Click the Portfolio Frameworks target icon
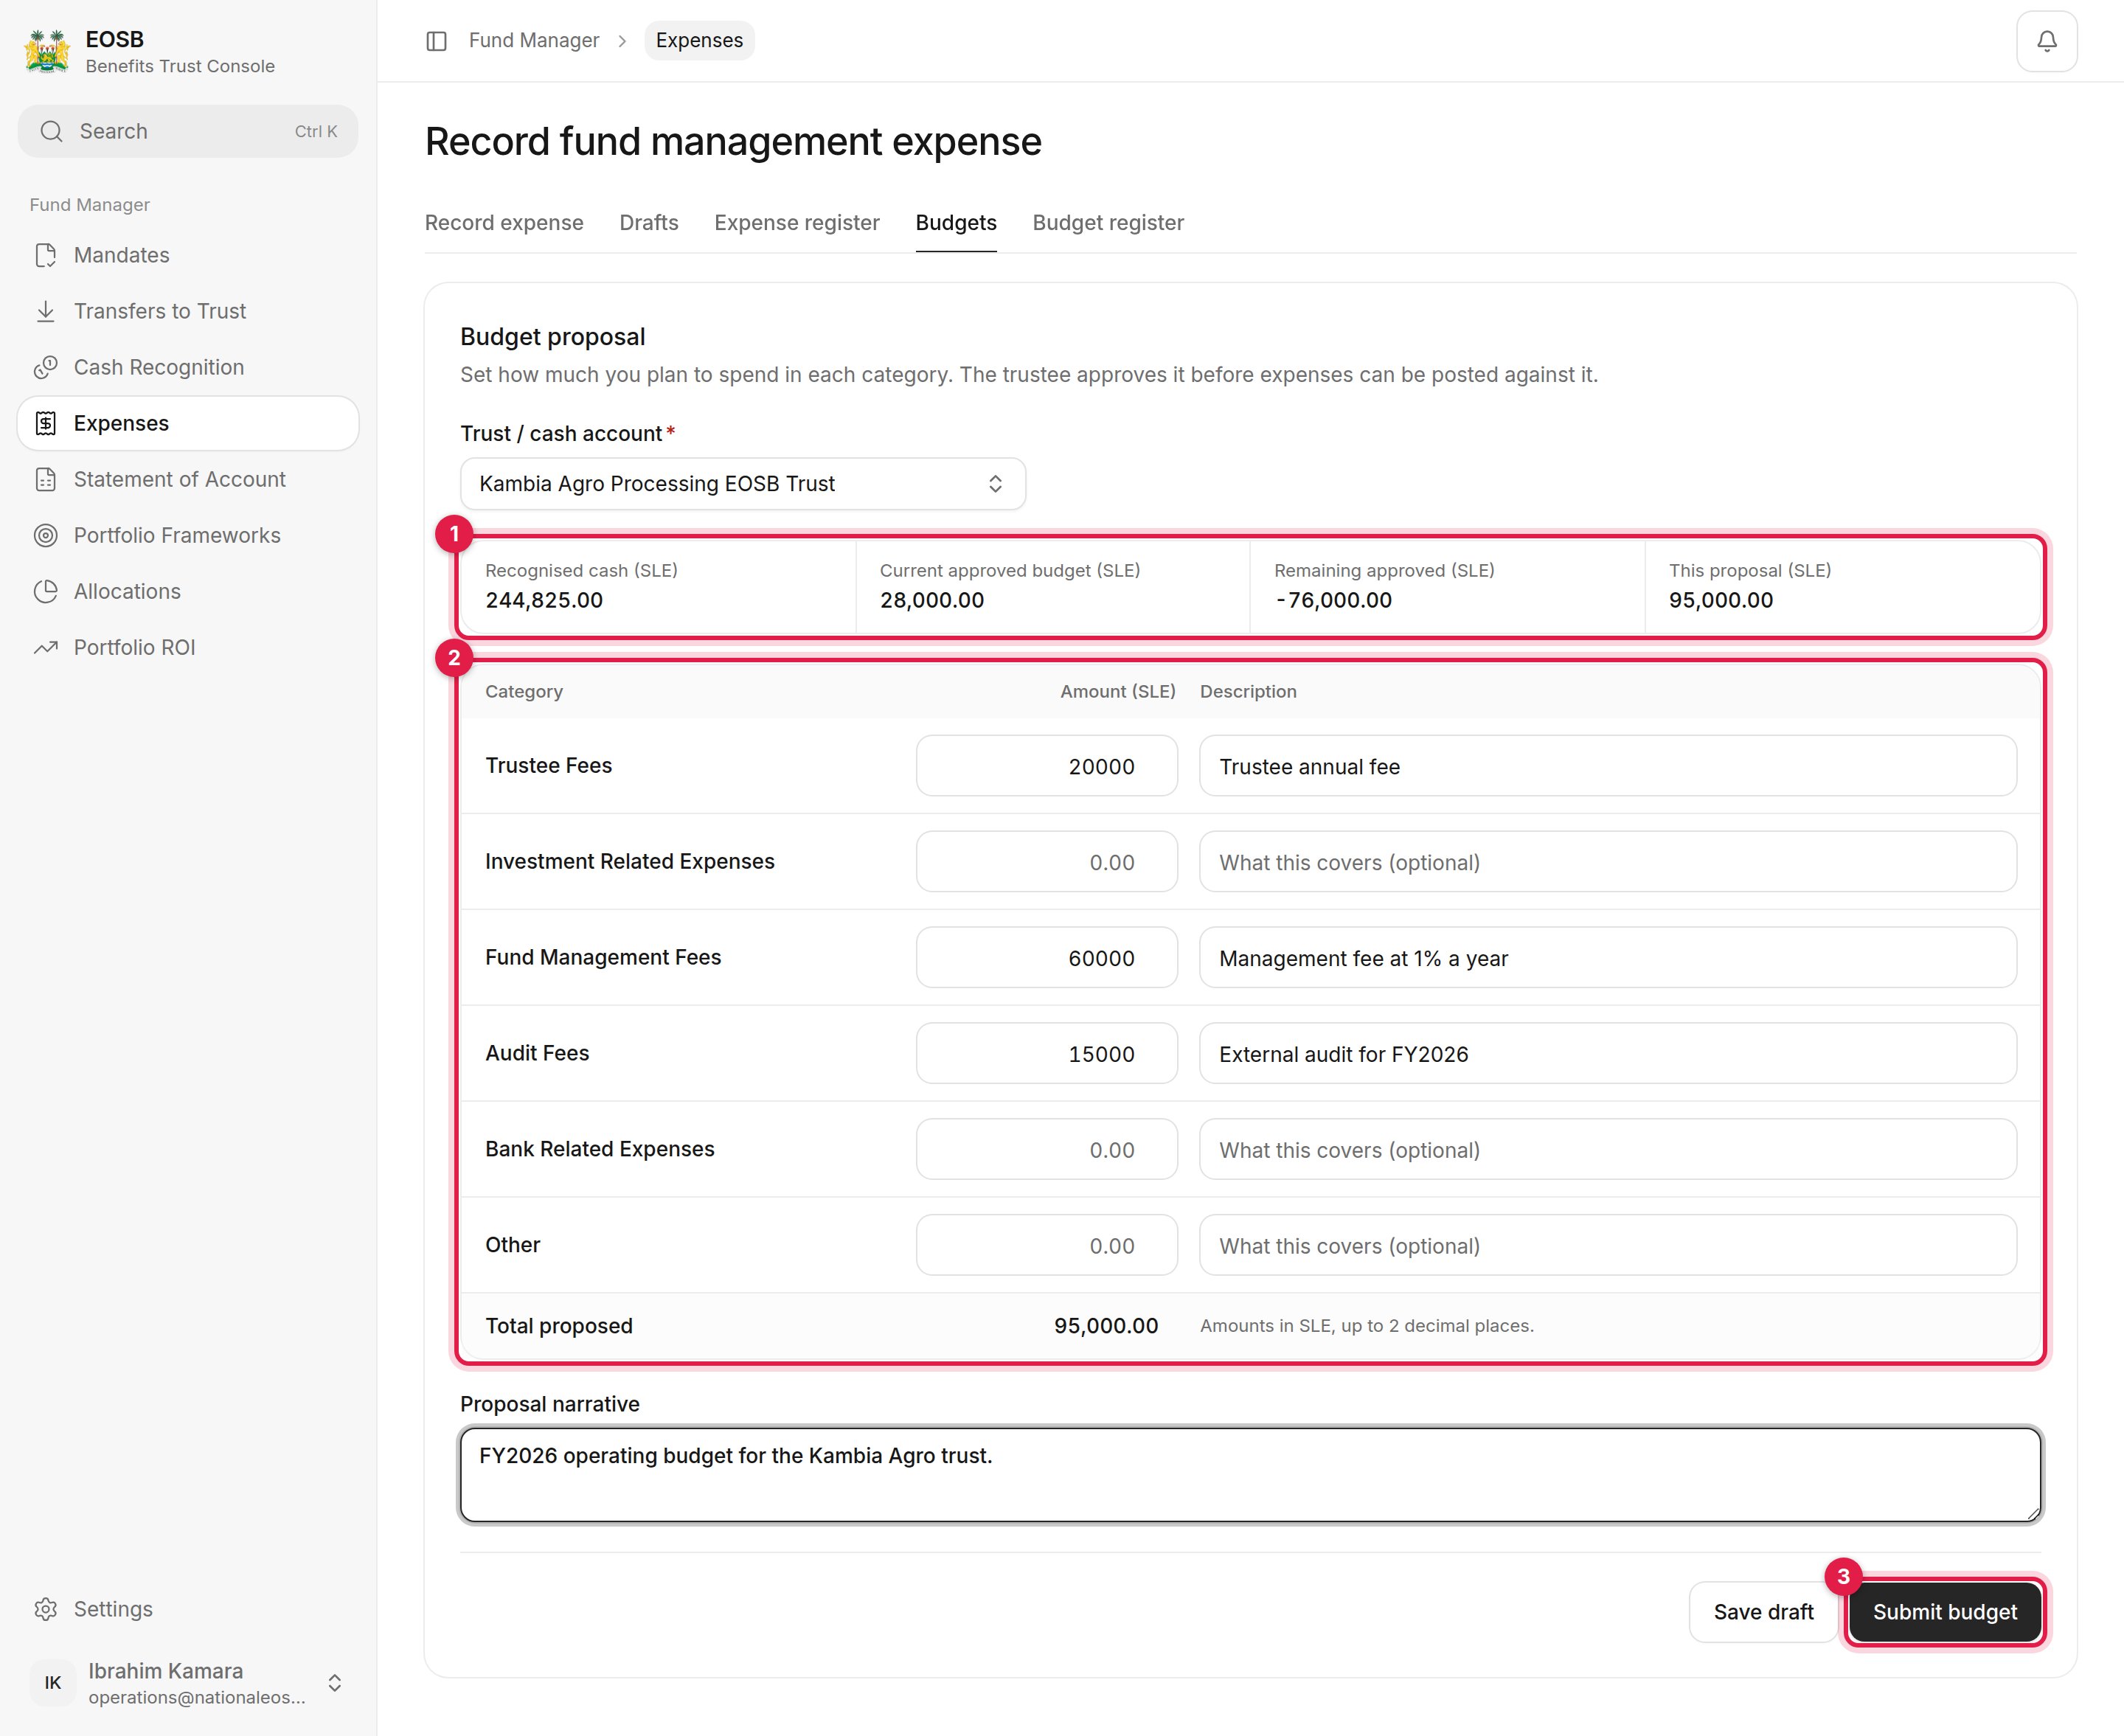The height and width of the screenshot is (1736, 2124). [x=45, y=535]
